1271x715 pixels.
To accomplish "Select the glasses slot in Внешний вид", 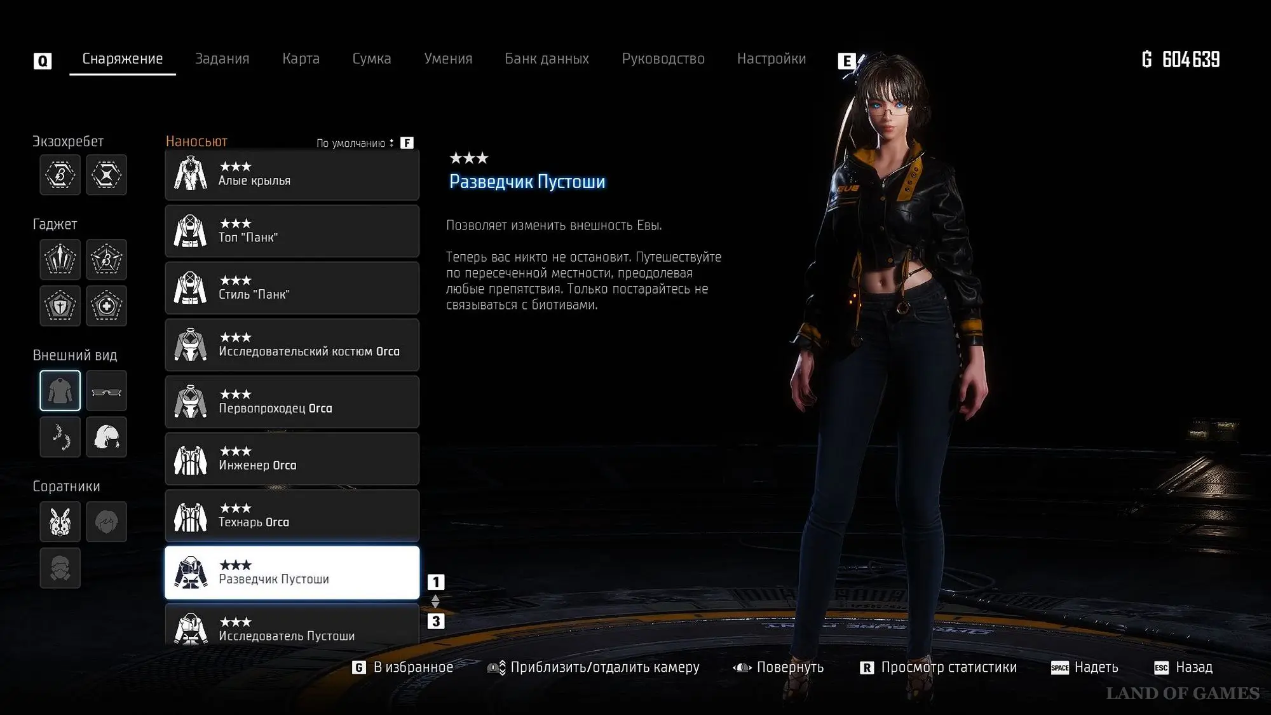I will tap(106, 390).
